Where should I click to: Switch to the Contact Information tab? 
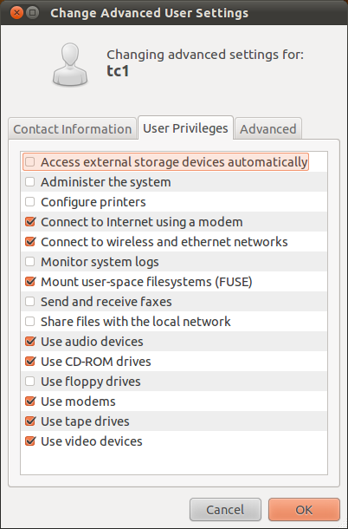(73, 128)
